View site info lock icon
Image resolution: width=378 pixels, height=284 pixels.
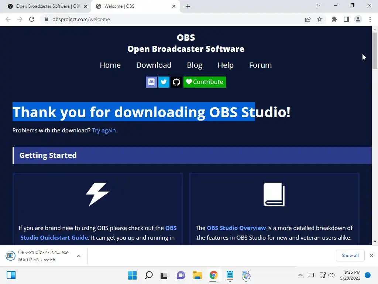click(47, 19)
